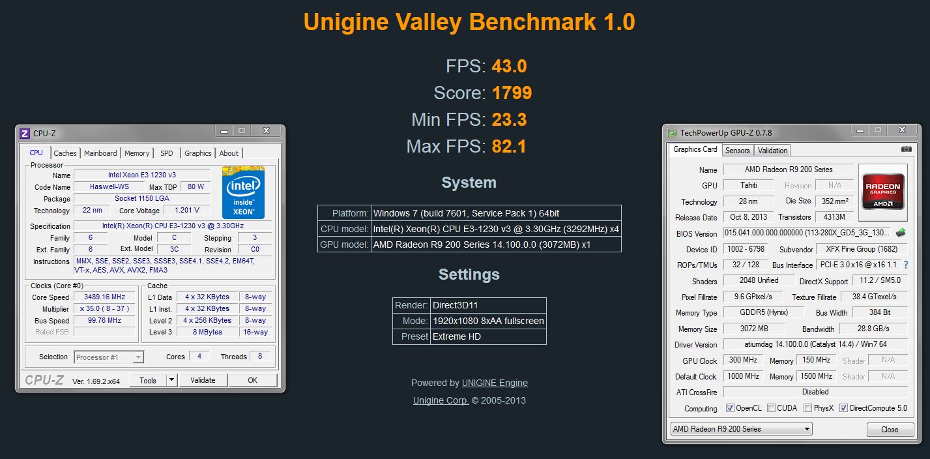Image resolution: width=930 pixels, height=459 pixels.
Task: Open the Processor #1 selection dropdown in CPU-Z
Action: point(109,357)
